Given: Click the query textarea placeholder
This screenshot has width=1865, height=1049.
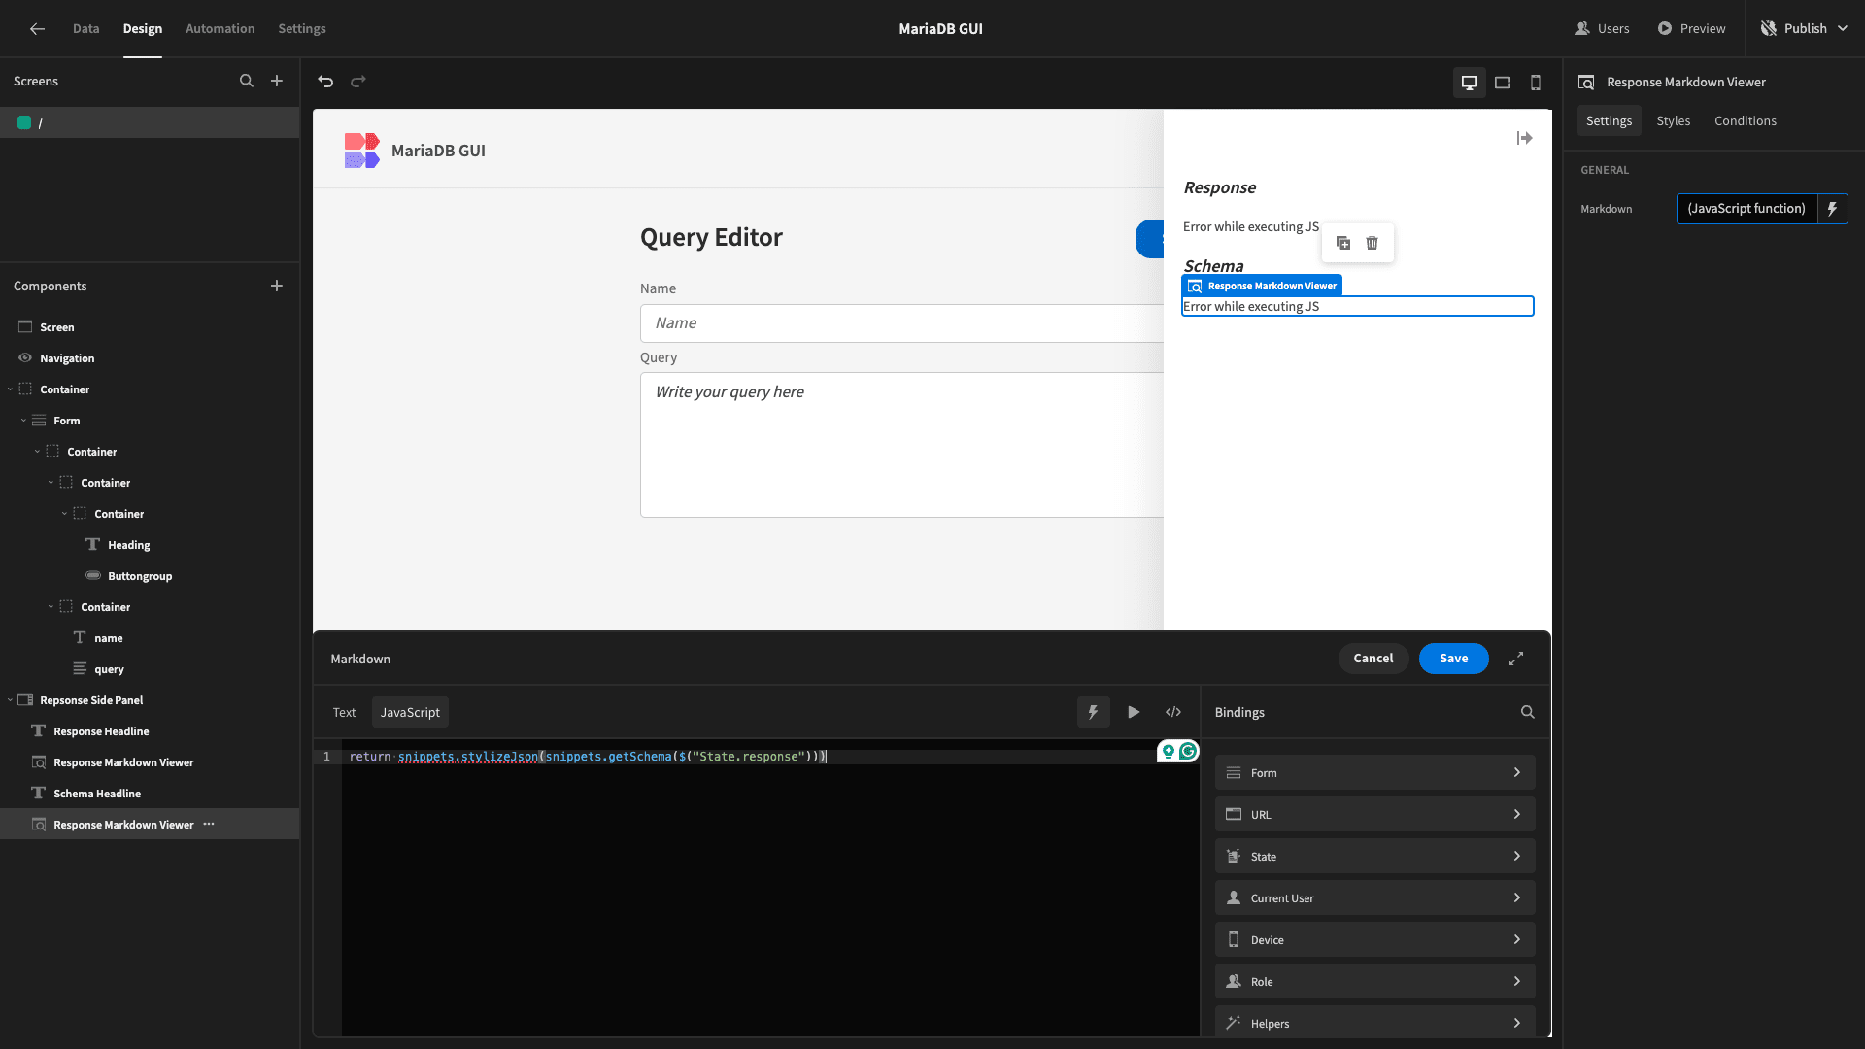Looking at the screenshot, I should coord(729,392).
